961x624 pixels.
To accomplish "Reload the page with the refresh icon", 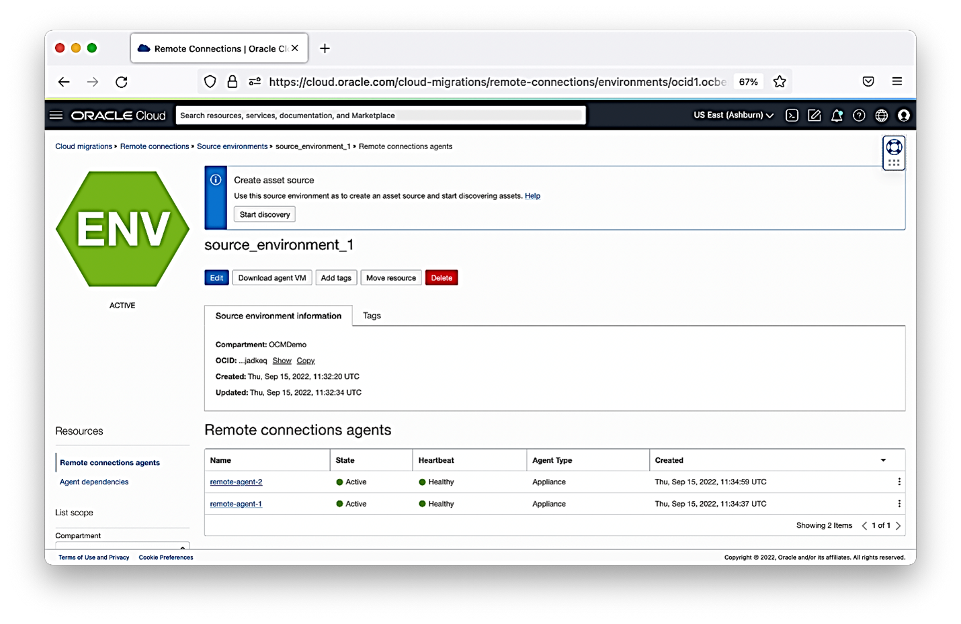I will point(121,81).
